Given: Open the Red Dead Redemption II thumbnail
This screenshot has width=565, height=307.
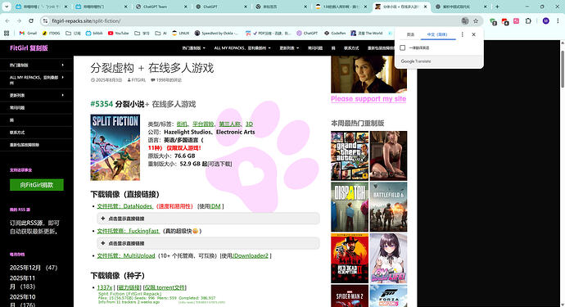Looking at the screenshot, I should click(x=350, y=258).
